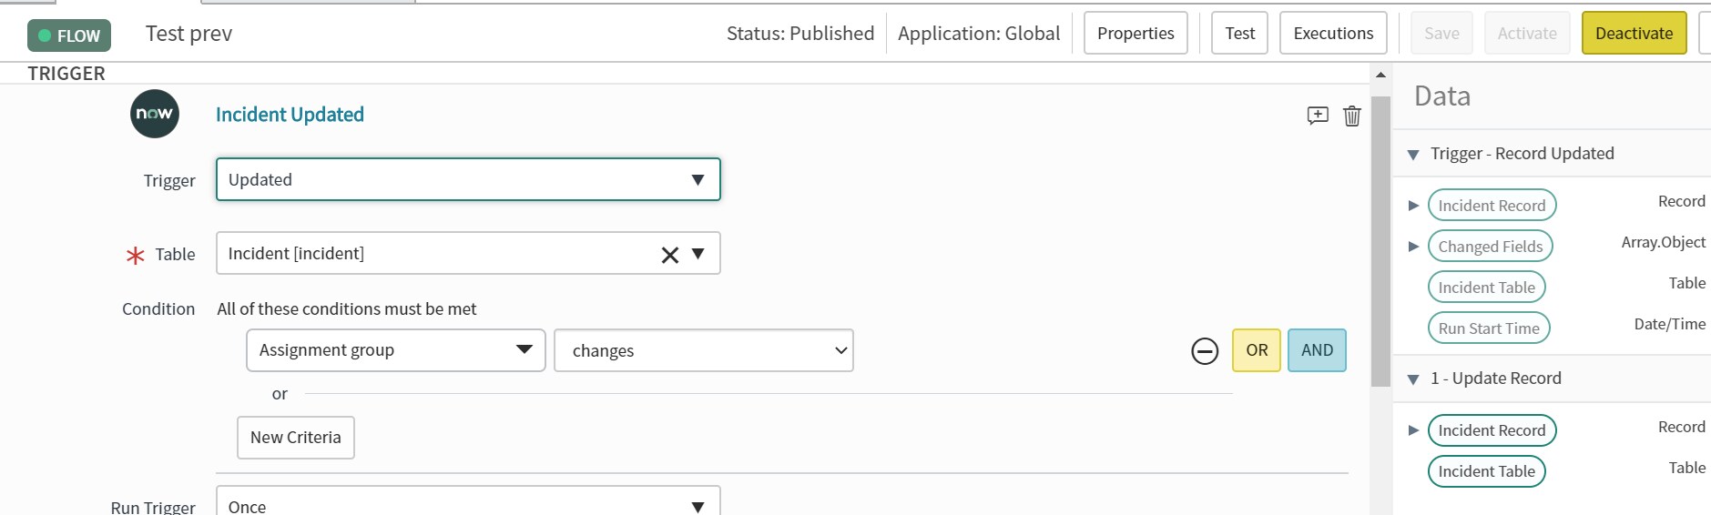Click 'Array.Object' type label
1711x515 pixels.
point(1664,242)
